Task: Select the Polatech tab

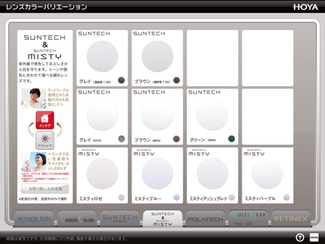Action: pyautogui.click(x=205, y=218)
